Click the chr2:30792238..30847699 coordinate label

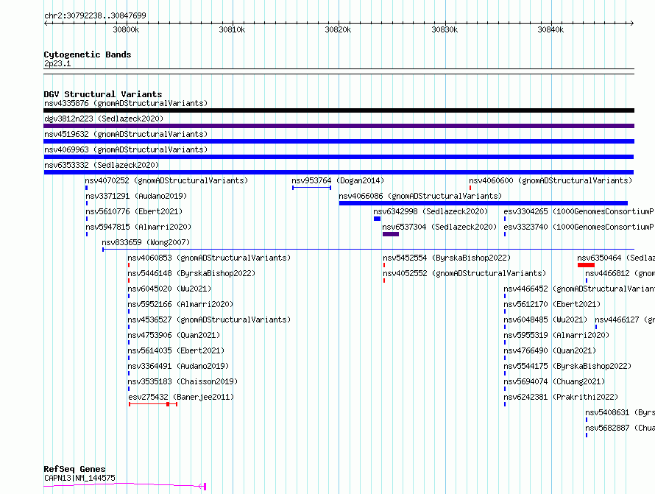coord(95,16)
